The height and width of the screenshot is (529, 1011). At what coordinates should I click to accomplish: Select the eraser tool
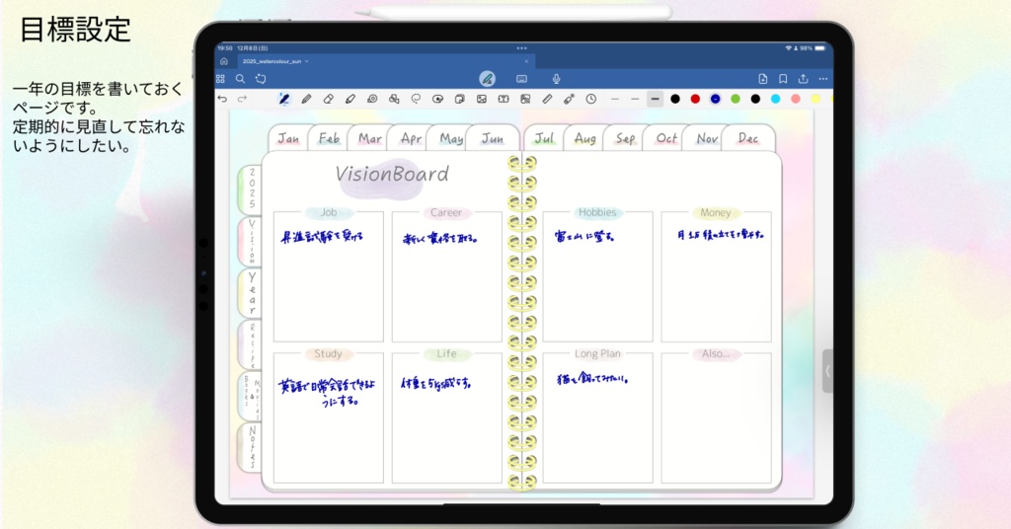pos(328,99)
